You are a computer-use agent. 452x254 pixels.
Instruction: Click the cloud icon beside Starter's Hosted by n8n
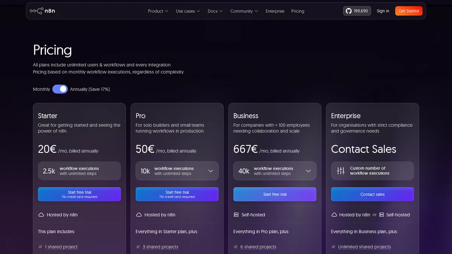pyautogui.click(x=41, y=214)
